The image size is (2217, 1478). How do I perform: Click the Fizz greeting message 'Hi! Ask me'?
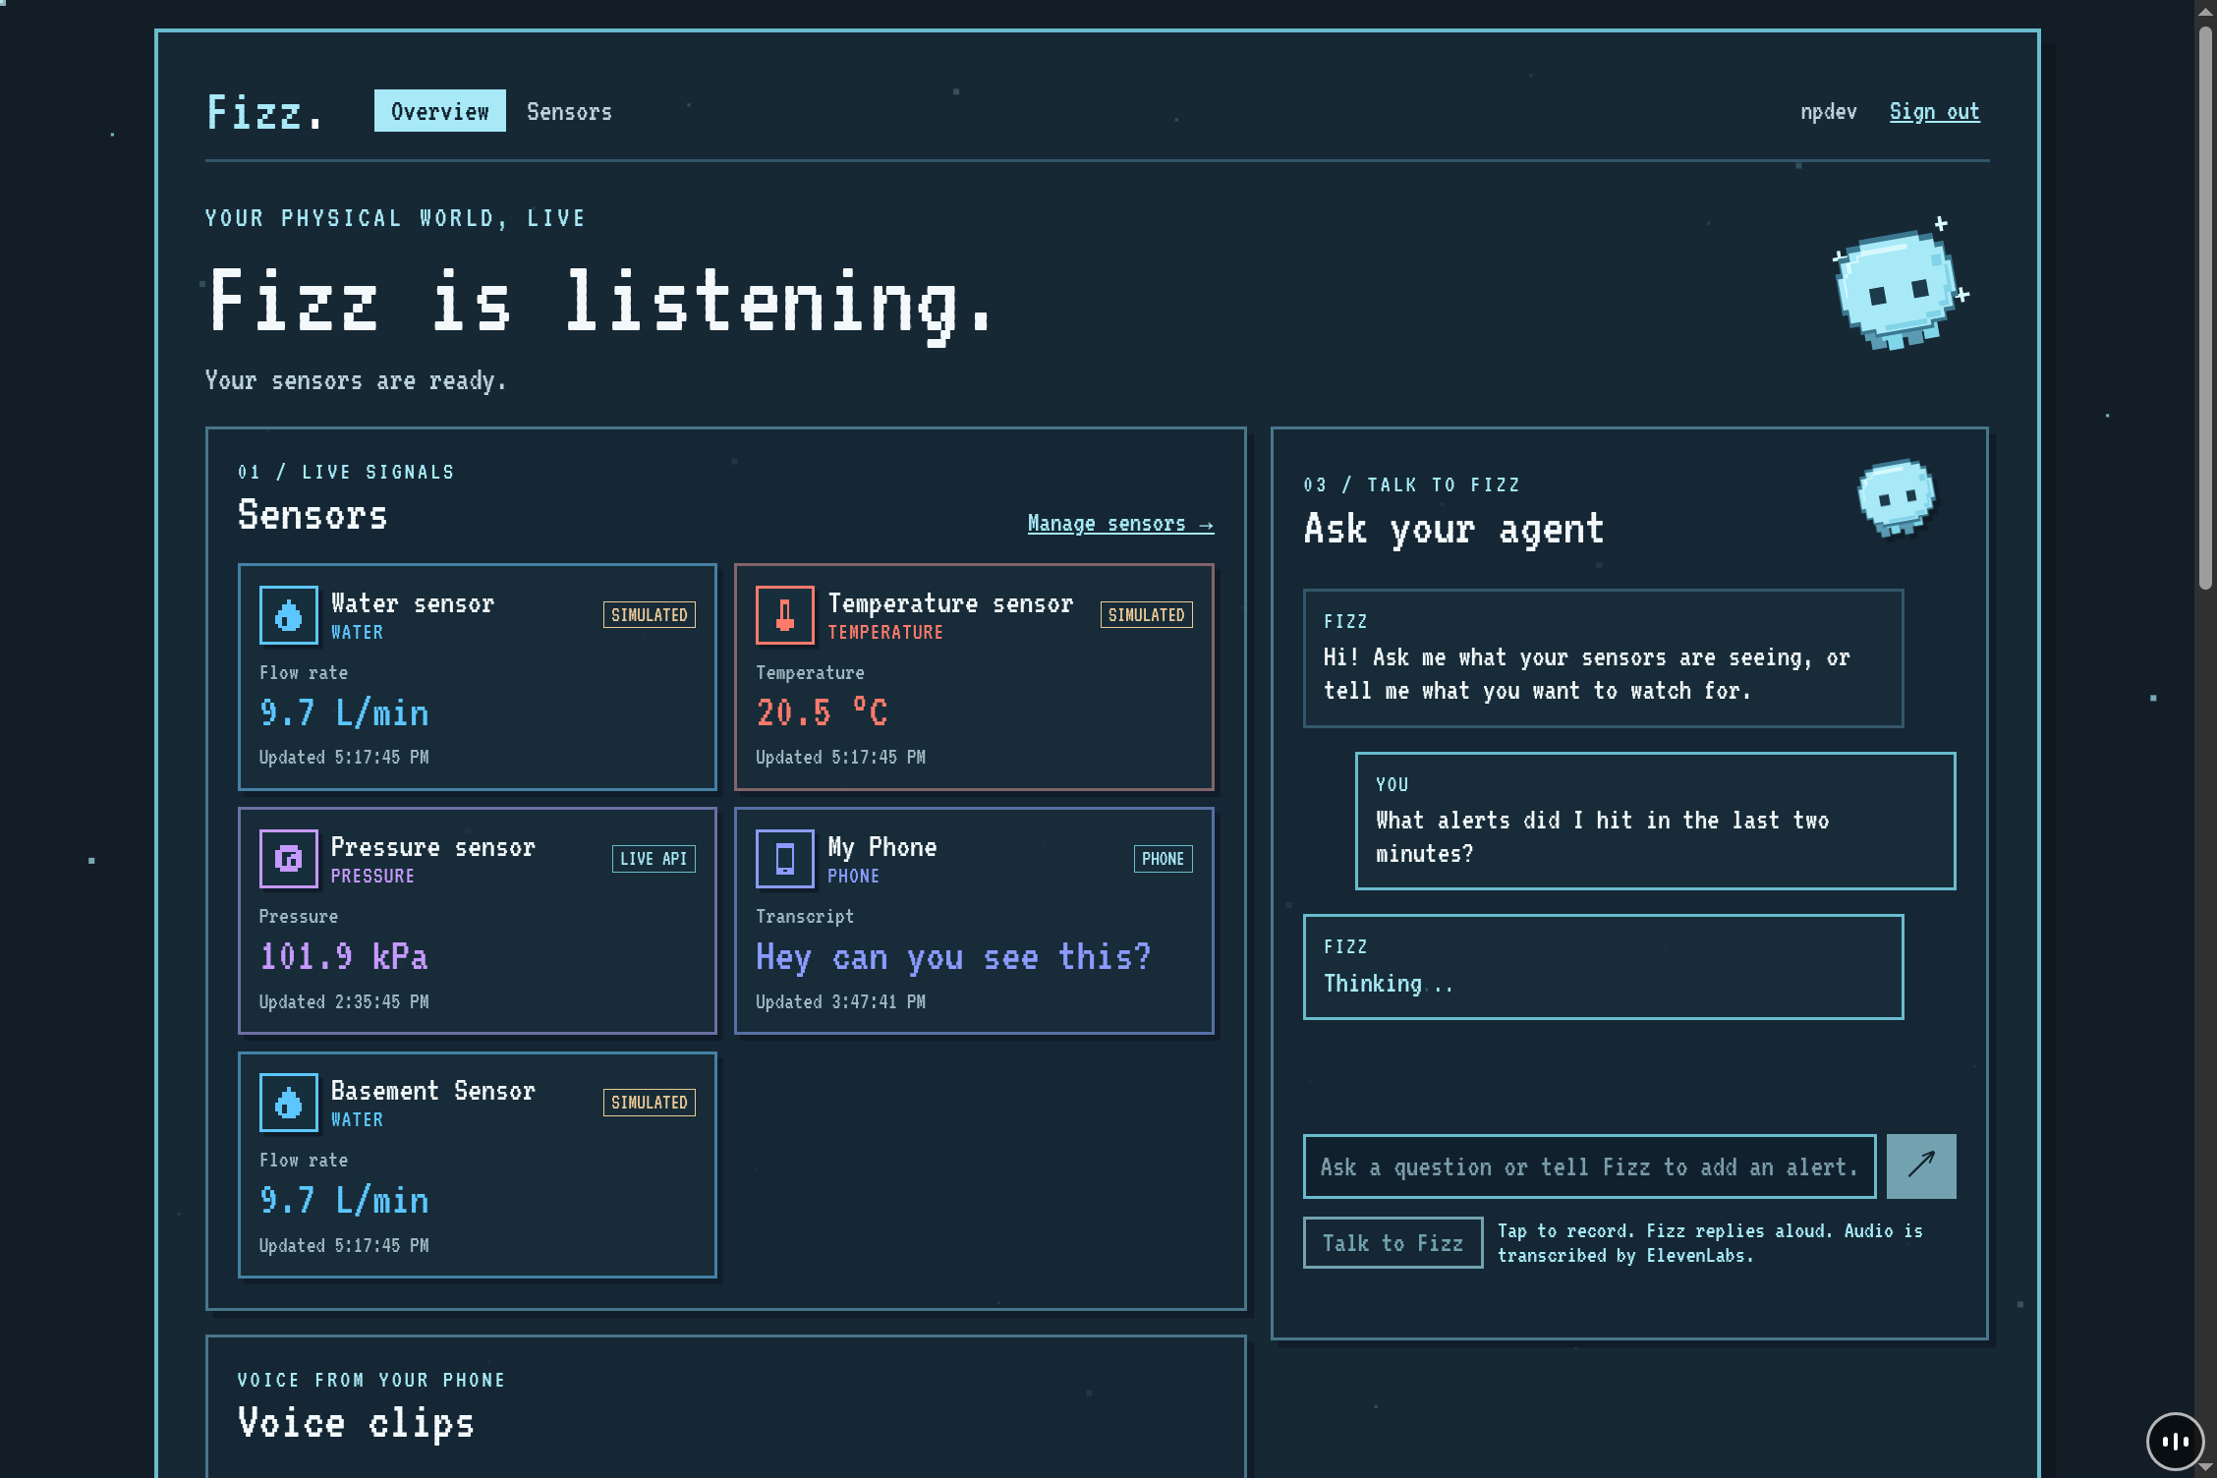(x=1603, y=658)
